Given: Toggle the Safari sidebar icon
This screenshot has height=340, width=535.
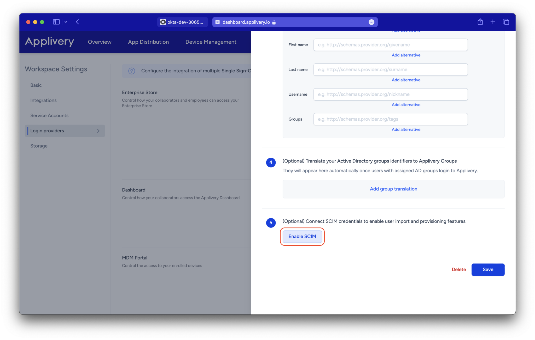Looking at the screenshot, I should pyautogui.click(x=56, y=22).
